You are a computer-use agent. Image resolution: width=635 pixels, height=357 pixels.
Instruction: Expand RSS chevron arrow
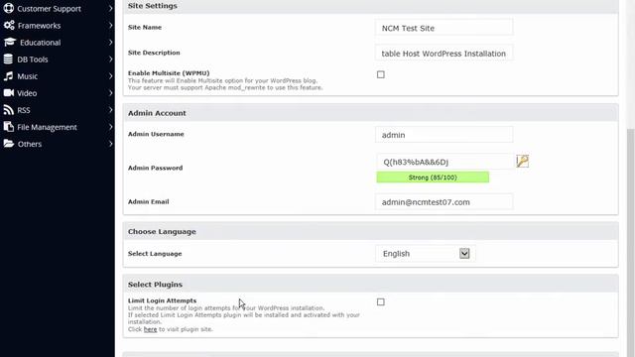110,110
